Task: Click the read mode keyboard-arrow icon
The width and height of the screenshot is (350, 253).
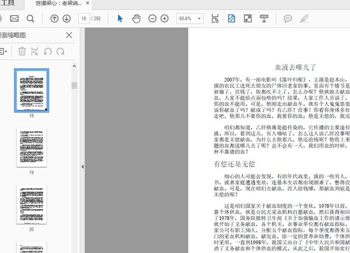Action: tap(264, 19)
